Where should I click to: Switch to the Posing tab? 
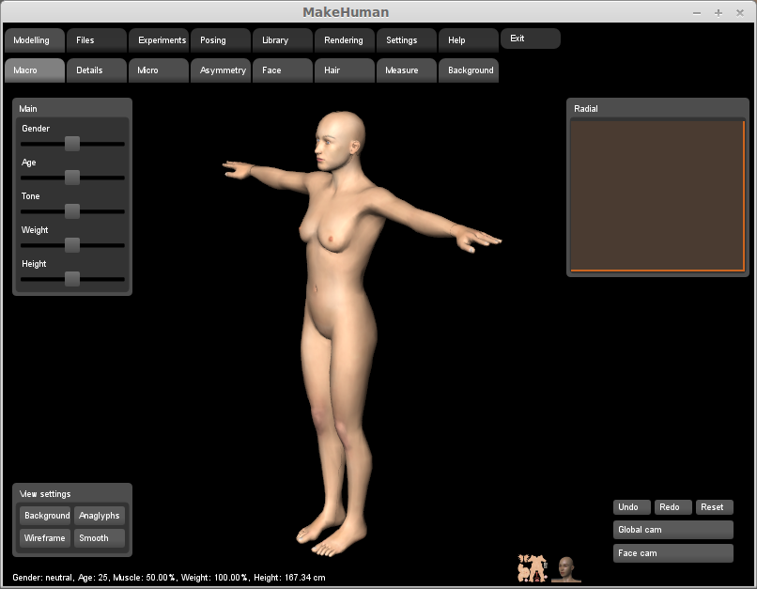pos(221,40)
